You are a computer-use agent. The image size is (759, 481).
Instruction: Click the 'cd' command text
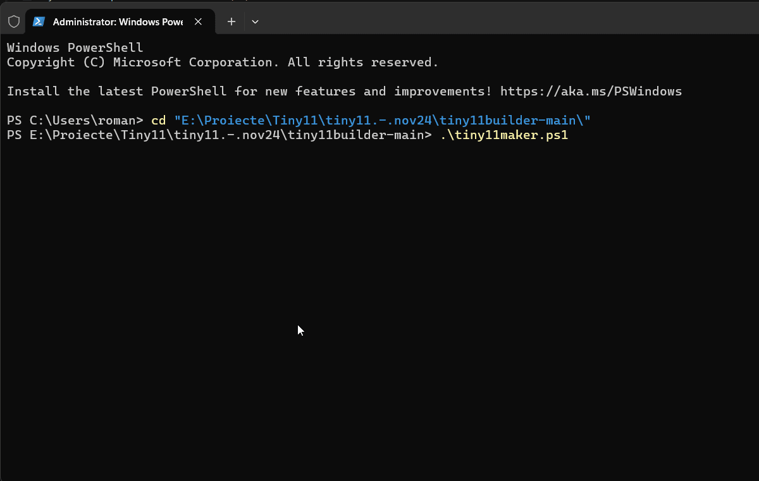pyautogui.click(x=158, y=121)
